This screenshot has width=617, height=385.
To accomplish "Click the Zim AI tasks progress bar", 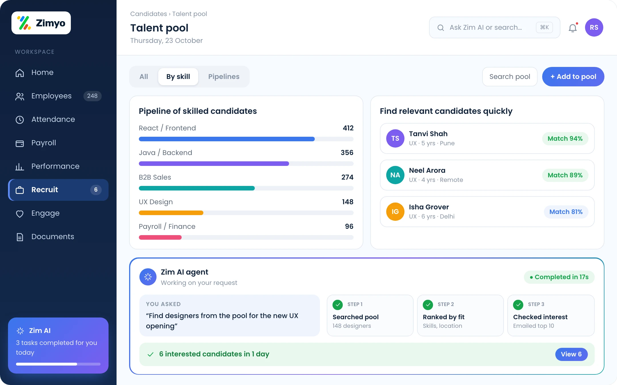I will (58, 364).
